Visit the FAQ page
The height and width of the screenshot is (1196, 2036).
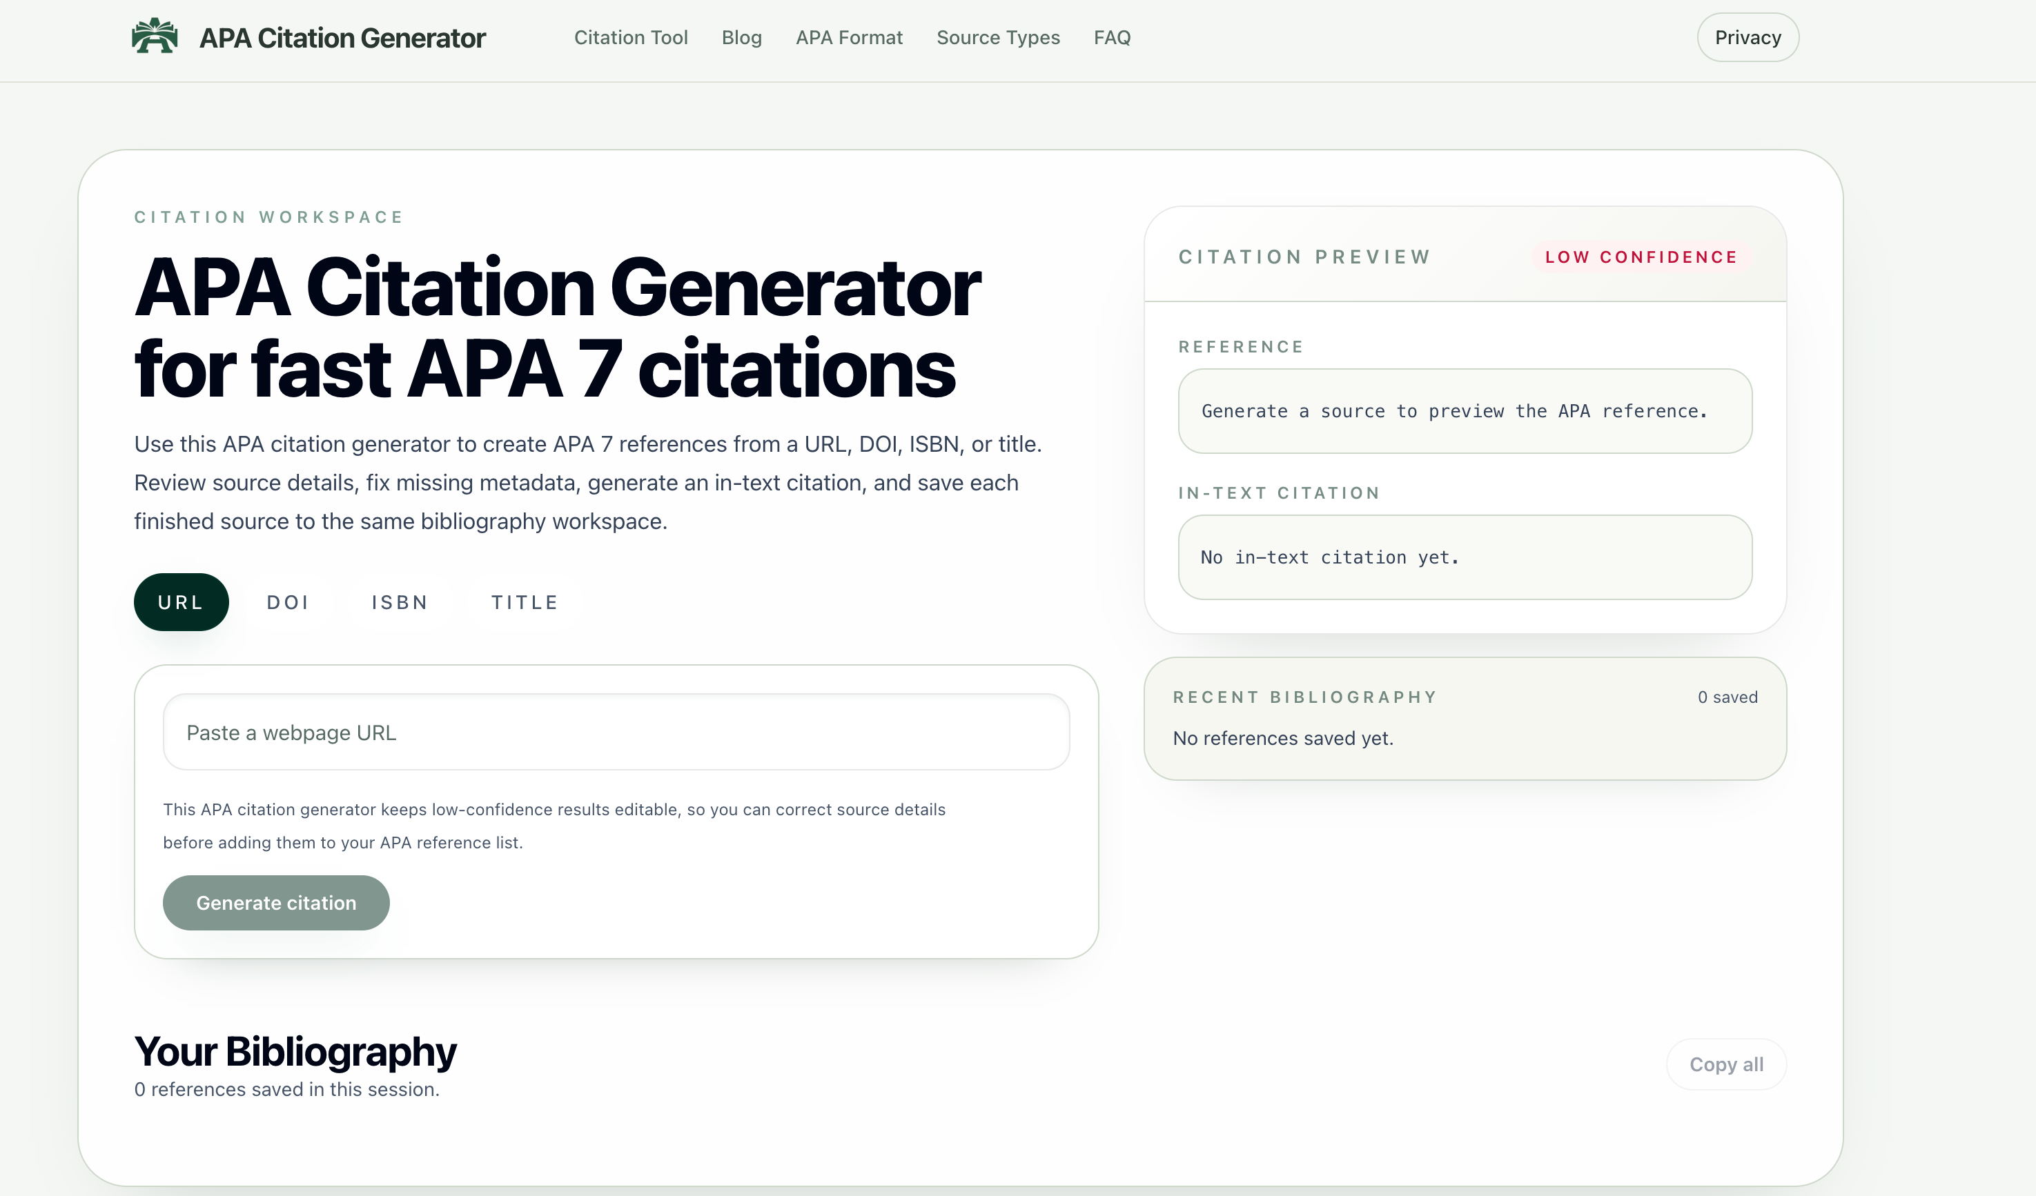coord(1113,37)
